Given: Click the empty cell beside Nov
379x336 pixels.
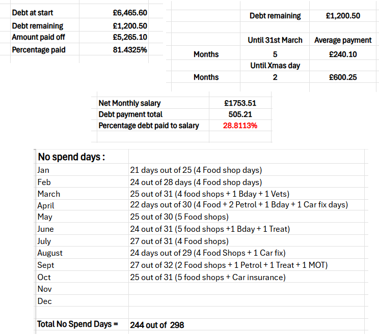Looking at the screenshot, I should (x=245, y=289).
